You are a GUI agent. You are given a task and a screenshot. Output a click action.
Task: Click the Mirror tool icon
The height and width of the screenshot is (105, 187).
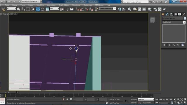tap(119, 9)
